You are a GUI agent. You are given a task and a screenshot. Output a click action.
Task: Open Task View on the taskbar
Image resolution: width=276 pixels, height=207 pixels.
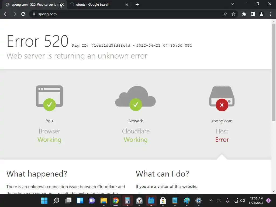coord(68,201)
